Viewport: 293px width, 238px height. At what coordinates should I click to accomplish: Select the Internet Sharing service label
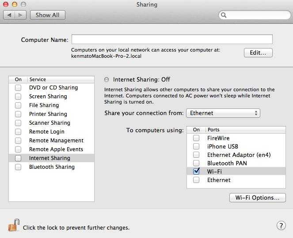pyautogui.click(x=49, y=158)
